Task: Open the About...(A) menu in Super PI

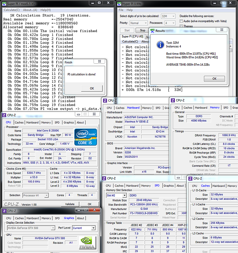Action: pos(30,10)
